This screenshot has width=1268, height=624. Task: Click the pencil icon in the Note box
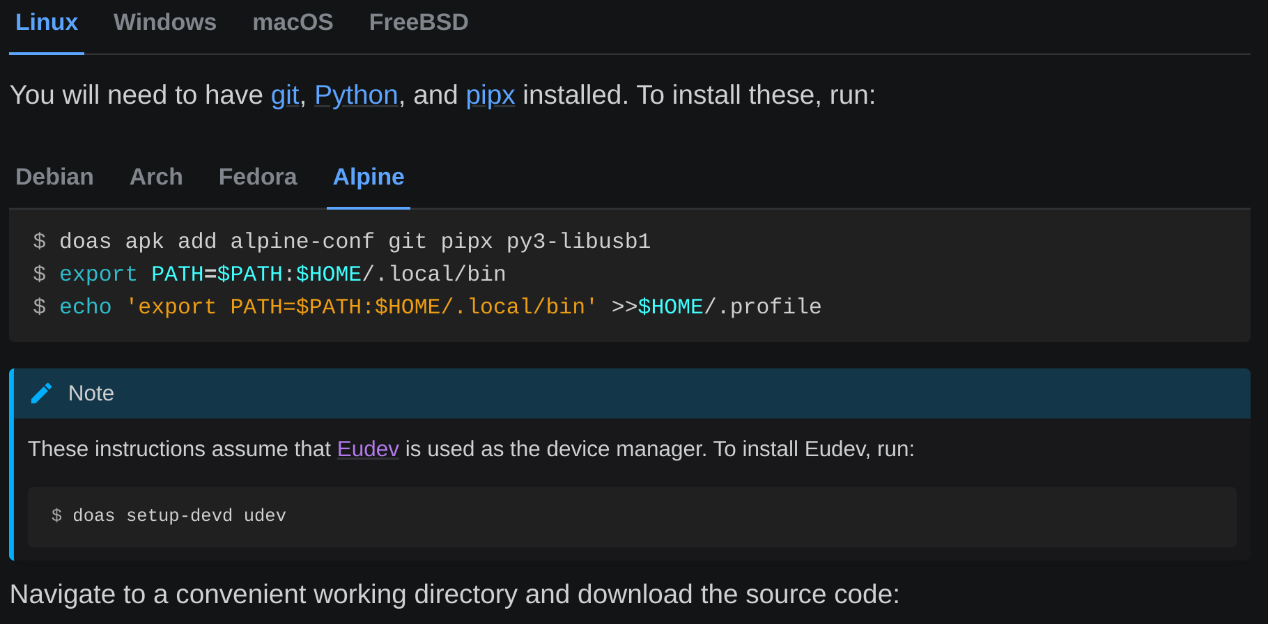[x=41, y=393]
